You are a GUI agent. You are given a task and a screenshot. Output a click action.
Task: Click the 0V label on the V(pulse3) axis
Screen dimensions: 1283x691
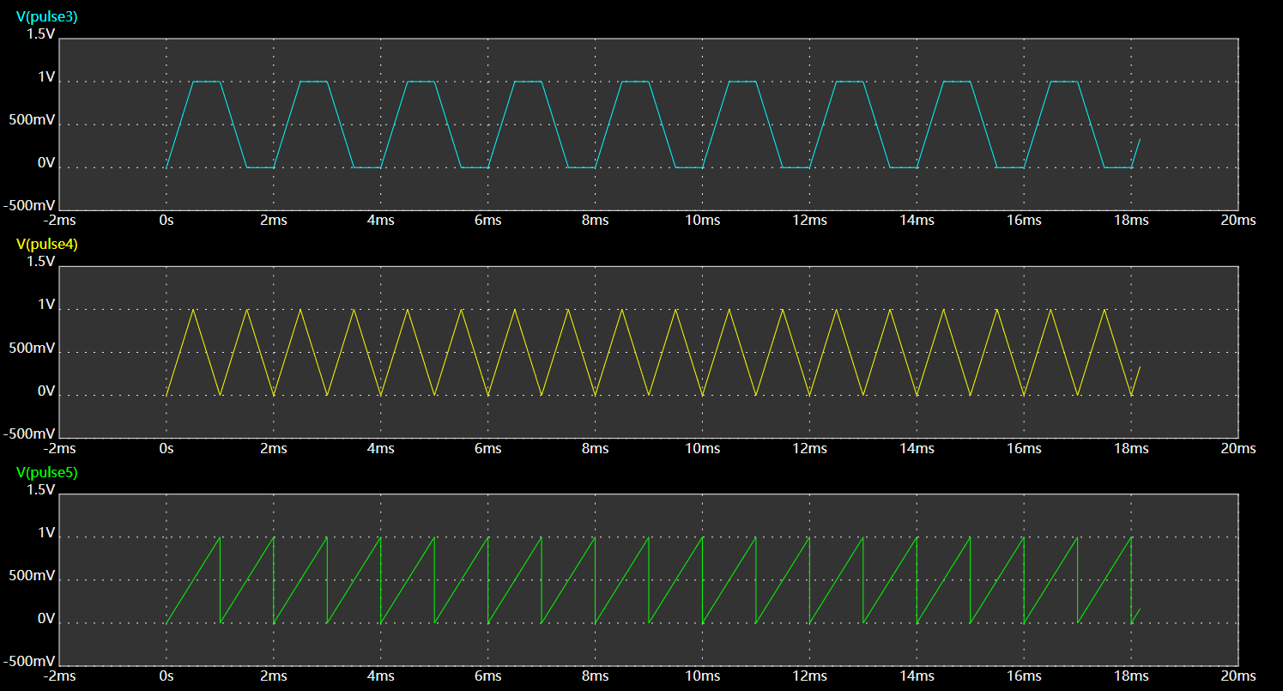tap(46, 163)
